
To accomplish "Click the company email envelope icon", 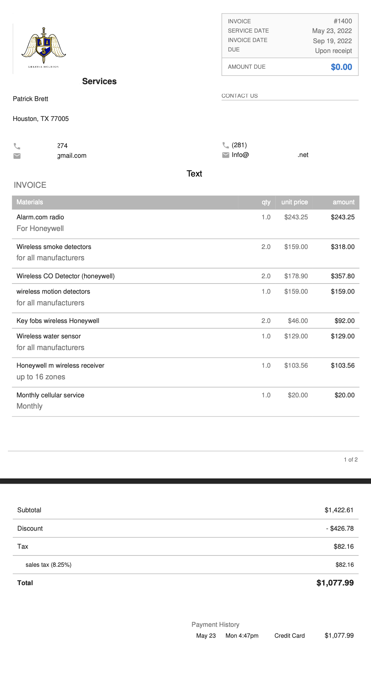I will click(226, 155).
